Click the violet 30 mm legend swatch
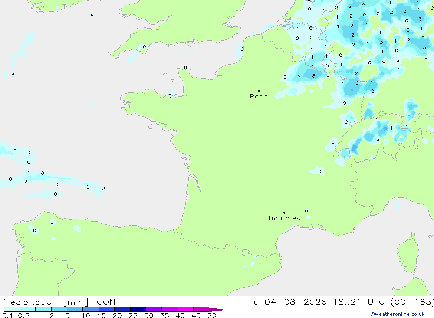Screen dimensions: 434x318 [154, 309]
